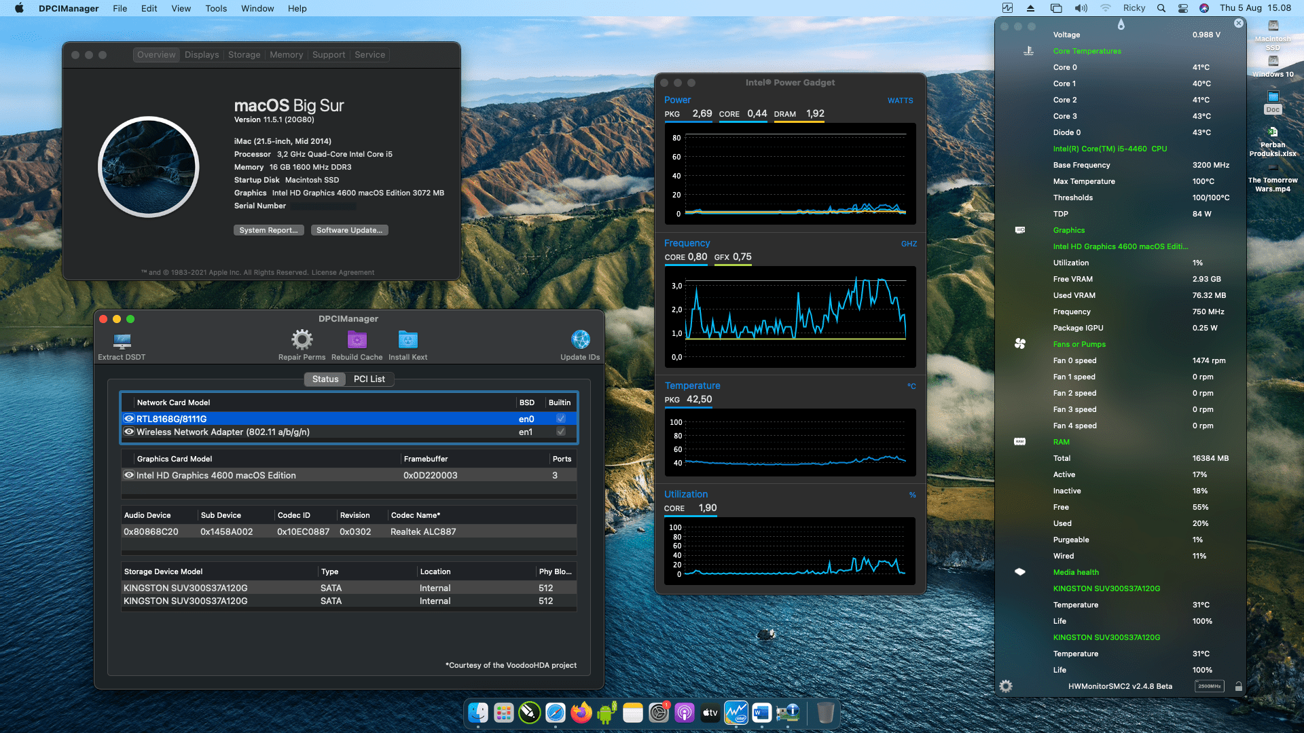Toggle eye icon for Intel HD Graphics 4600
This screenshot has height=733, width=1304.
(x=128, y=475)
